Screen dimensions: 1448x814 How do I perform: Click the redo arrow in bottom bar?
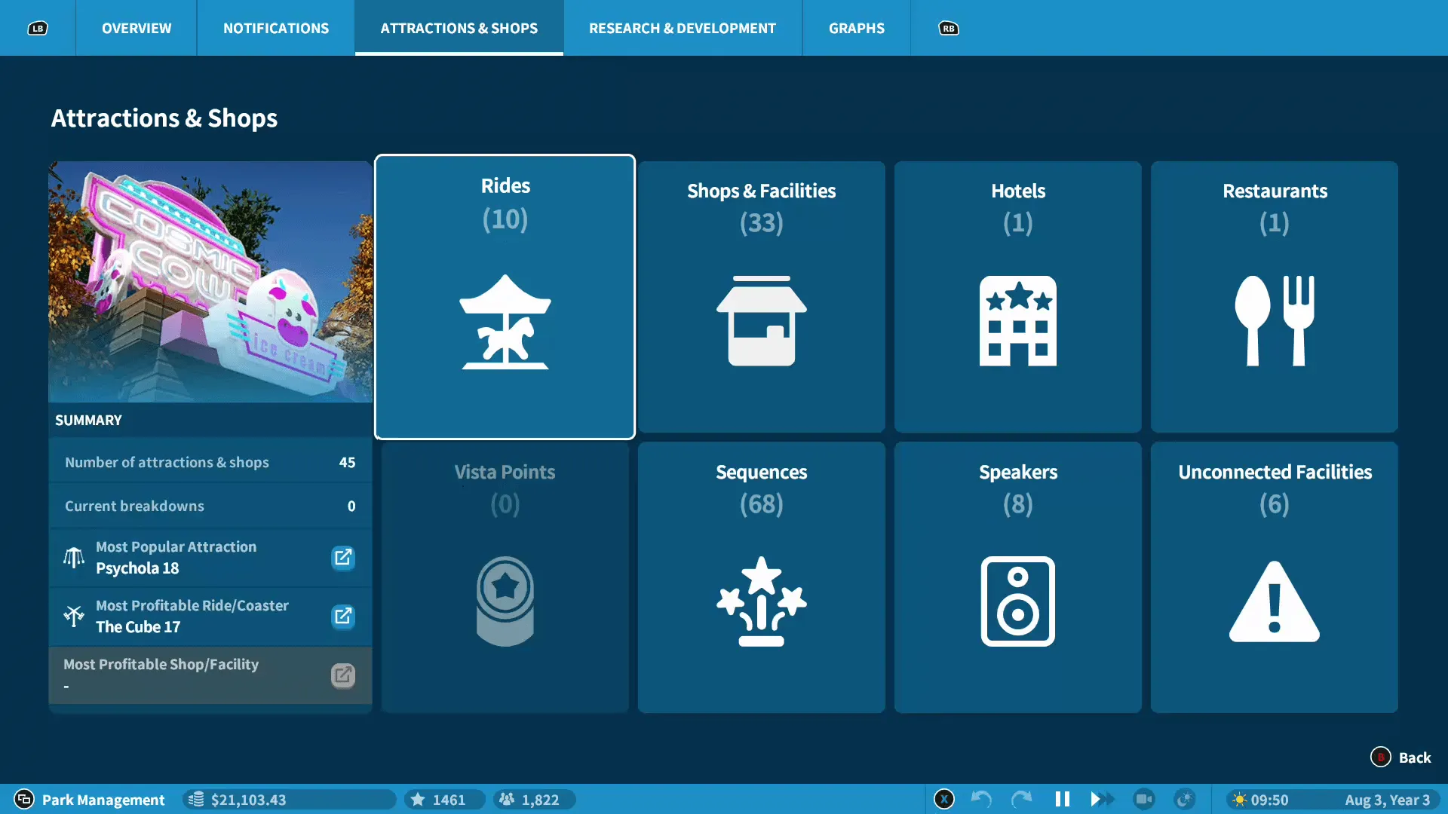tap(1021, 799)
